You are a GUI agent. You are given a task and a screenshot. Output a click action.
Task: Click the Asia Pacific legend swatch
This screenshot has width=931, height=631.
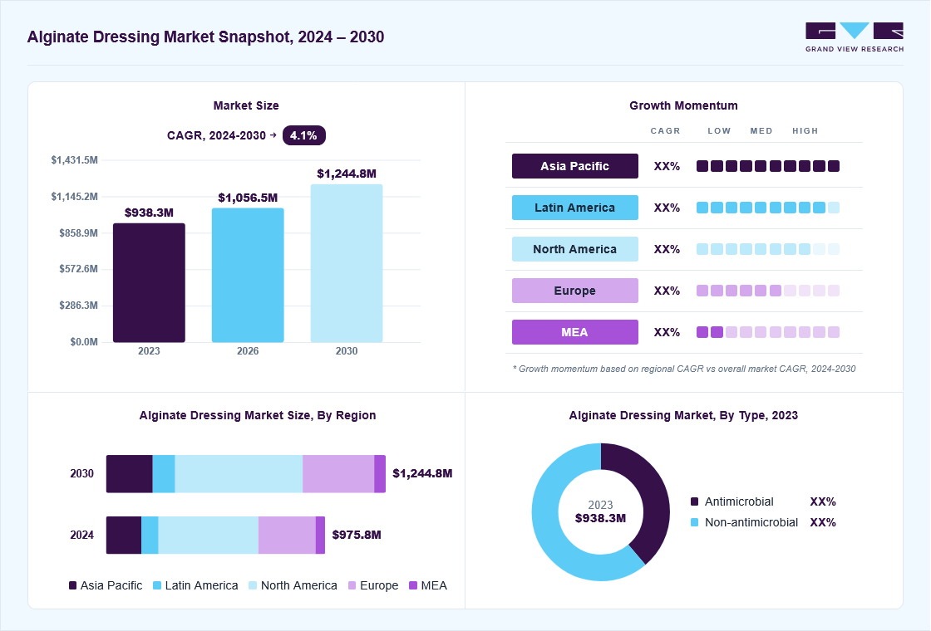[x=73, y=585]
